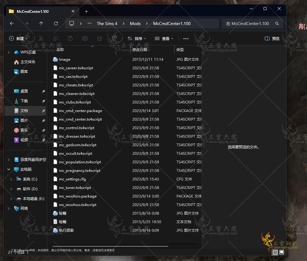The width and height of the screenshot is (307, 261).
Task: Close the McCmdCenter1.100 tab
Action: click(x=73, y=11)
